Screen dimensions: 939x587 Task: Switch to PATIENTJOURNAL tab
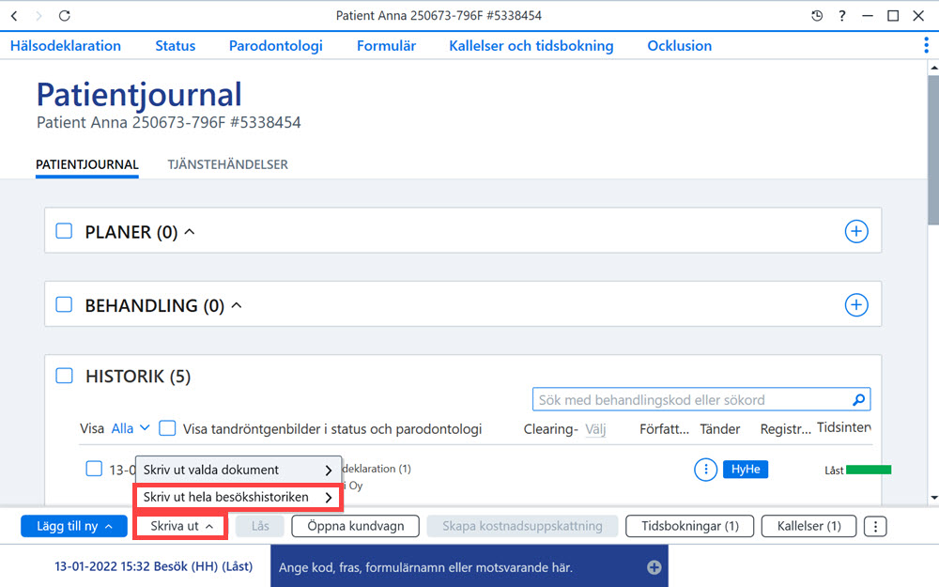coord(86,164)
